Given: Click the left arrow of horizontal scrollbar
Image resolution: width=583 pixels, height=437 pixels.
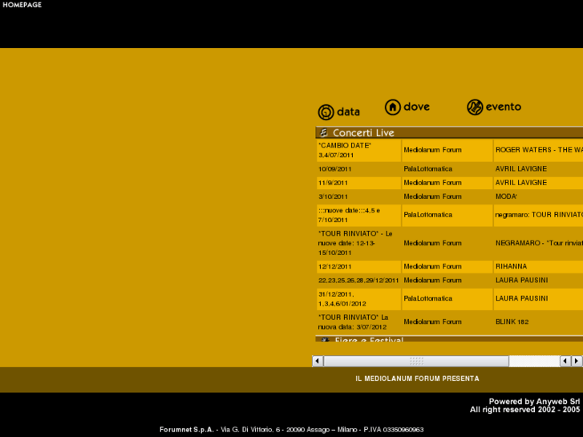Looking at the screenshot, I should [318, 361].
